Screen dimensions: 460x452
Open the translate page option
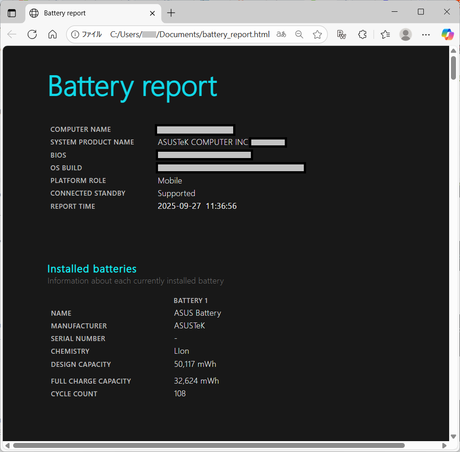(281, 34)
